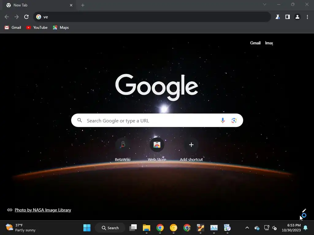This screenshot has height=235, width=314.
Task: Click the browser back arrow
Action: pyautogui.click(x=7, y=17)
